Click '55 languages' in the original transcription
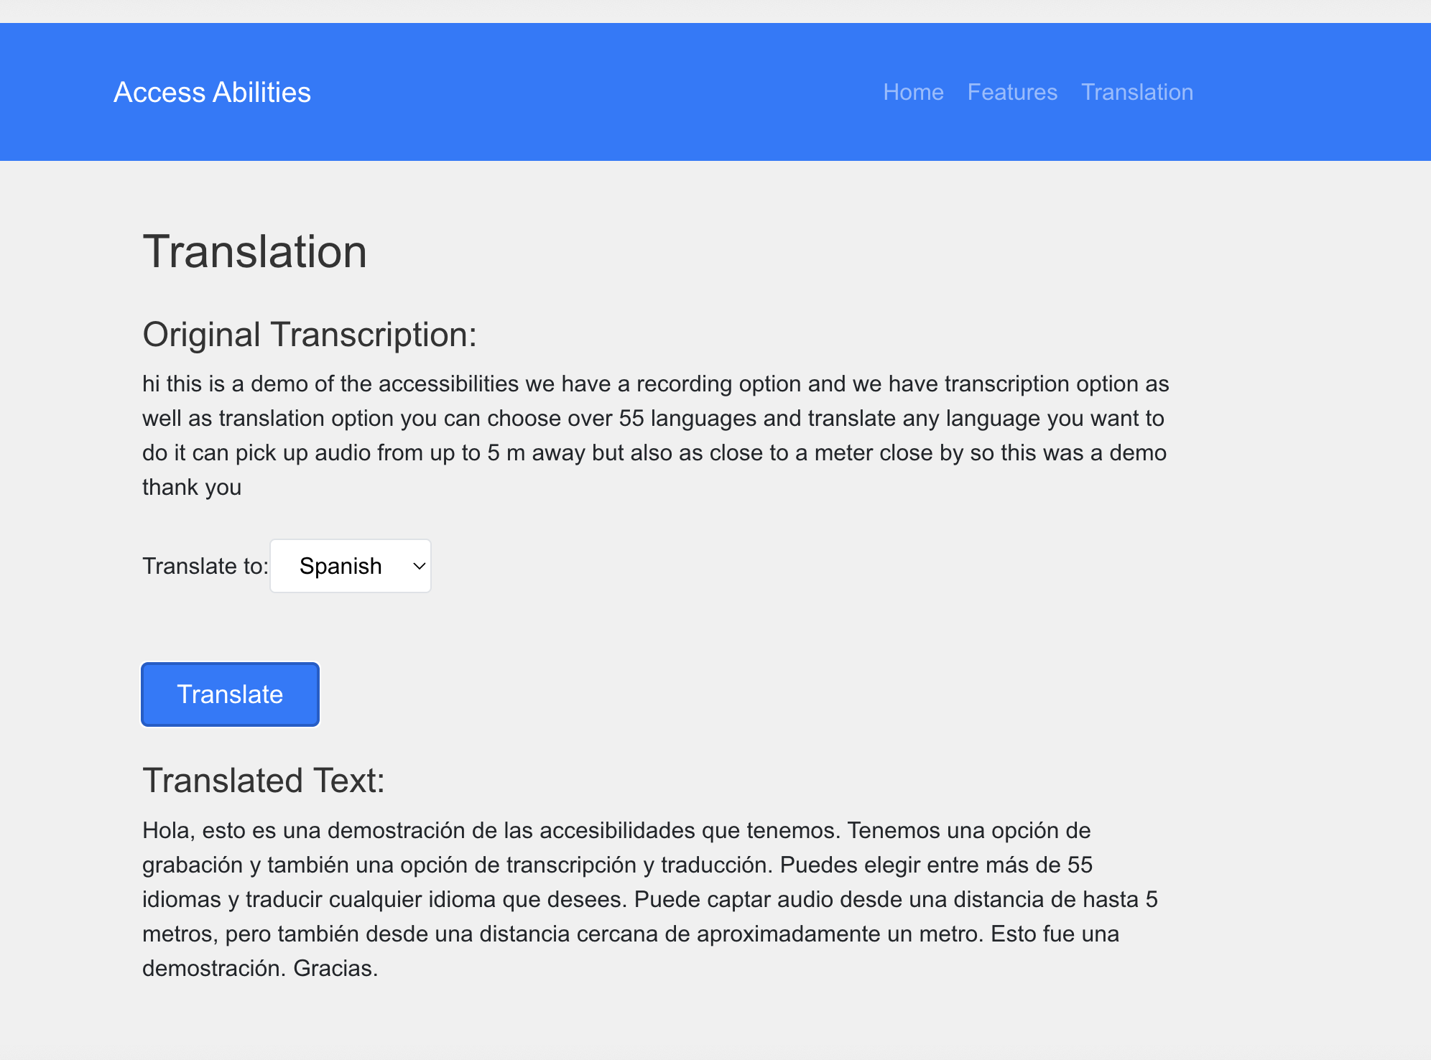Screen dimensions: 1431x1060 point(687,418)
